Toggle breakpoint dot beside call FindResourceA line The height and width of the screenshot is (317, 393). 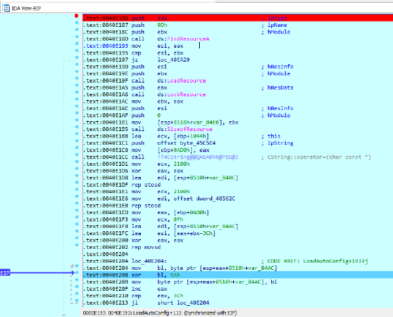pos(77,37)
